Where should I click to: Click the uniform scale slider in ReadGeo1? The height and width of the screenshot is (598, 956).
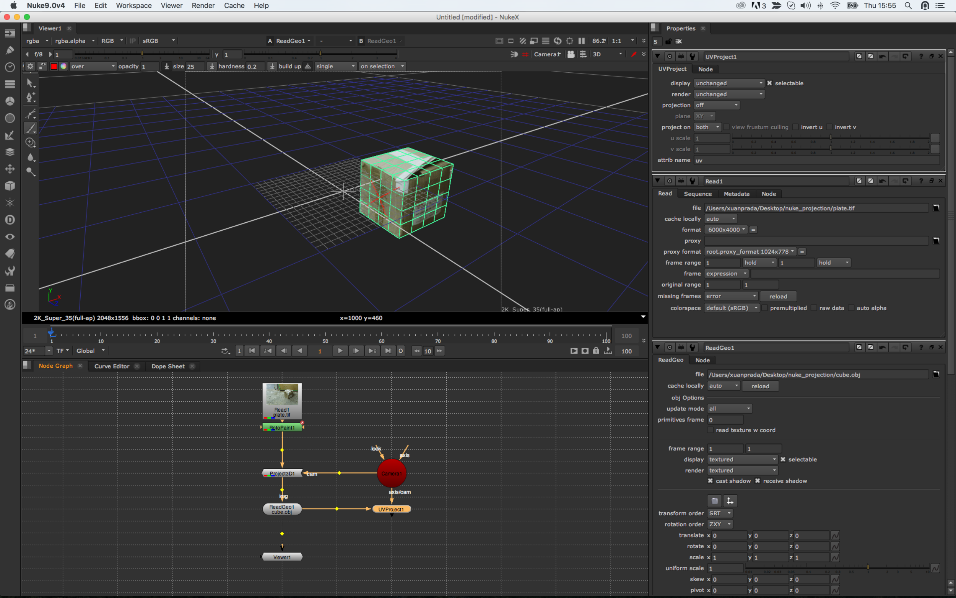[x=837, y=567]
